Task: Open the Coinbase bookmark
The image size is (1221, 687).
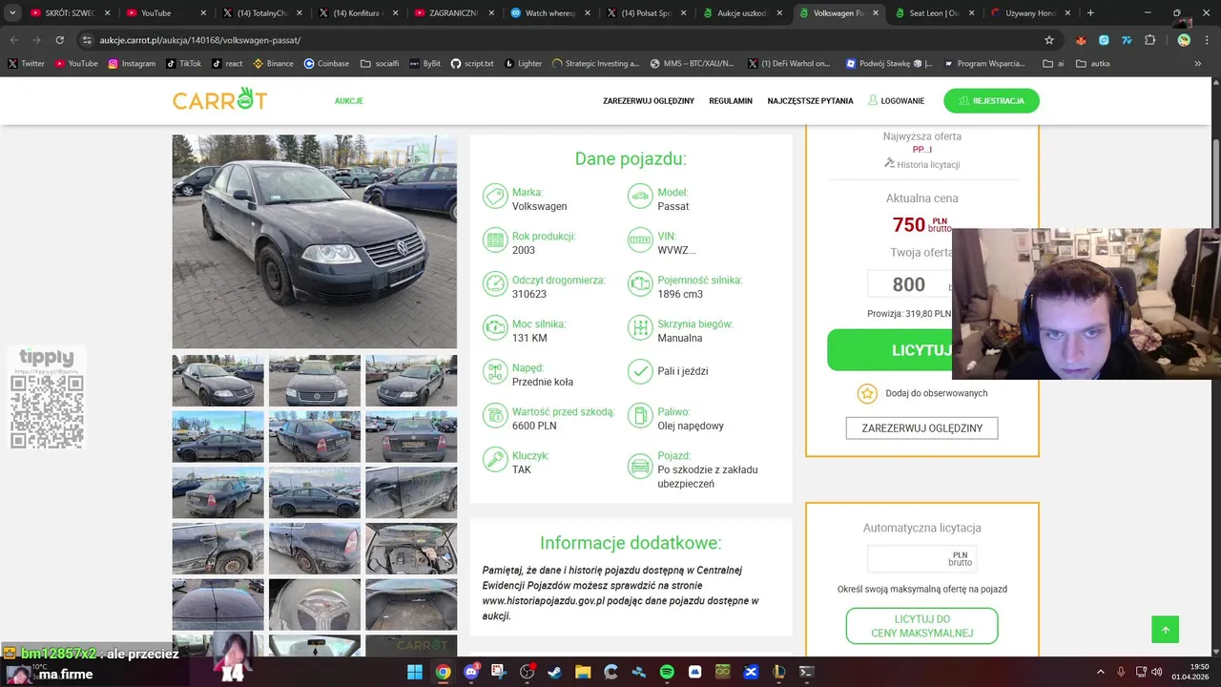Action: [326, 64]
